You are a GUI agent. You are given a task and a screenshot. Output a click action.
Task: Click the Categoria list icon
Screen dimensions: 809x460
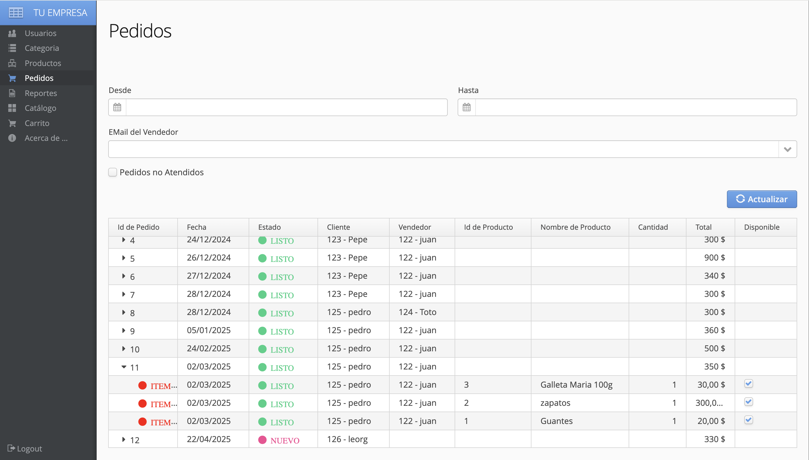[x=12, y=48]
